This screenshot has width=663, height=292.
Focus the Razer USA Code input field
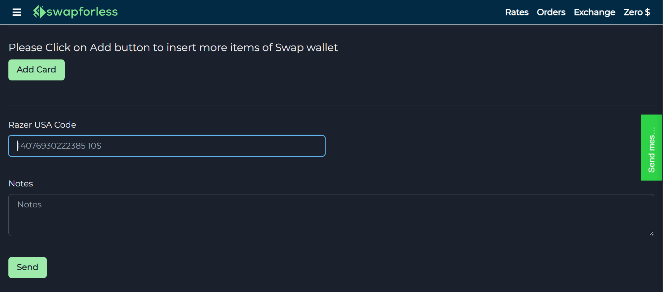(x=166, y=146)
